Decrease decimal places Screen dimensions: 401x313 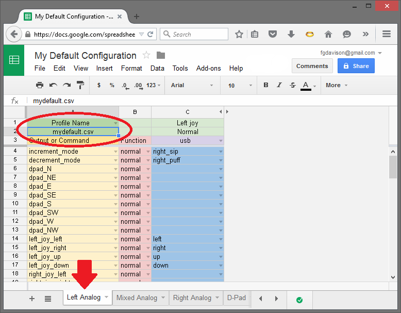pos(125,86)
